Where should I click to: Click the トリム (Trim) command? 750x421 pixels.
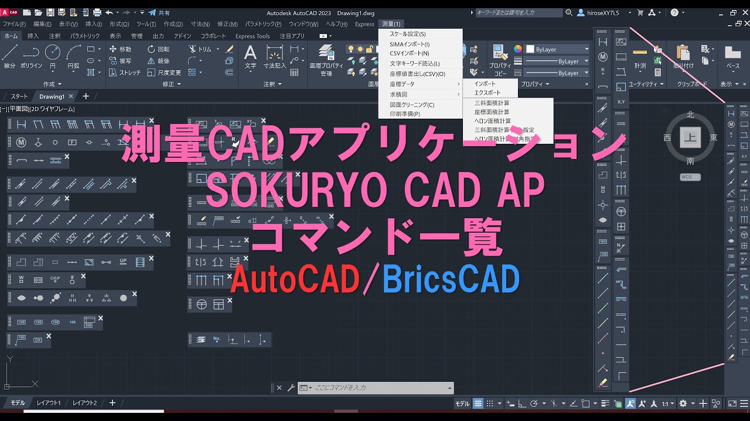[x=200, y=49]
